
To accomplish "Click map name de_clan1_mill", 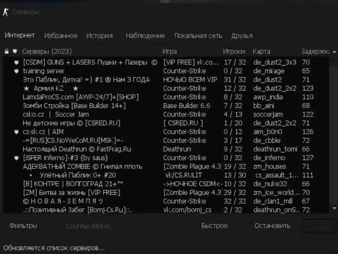I will click(x=273, y=202).
